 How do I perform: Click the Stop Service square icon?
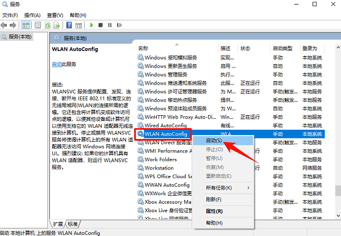(101, 25)
